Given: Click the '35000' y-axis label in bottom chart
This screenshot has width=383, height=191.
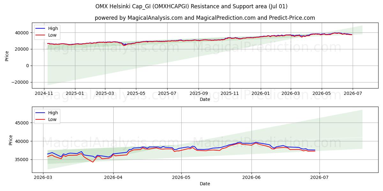Looking at the screenshot, I should pyautogui.click(x=22, y=159).
